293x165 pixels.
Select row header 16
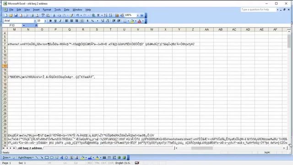(5, 77)
